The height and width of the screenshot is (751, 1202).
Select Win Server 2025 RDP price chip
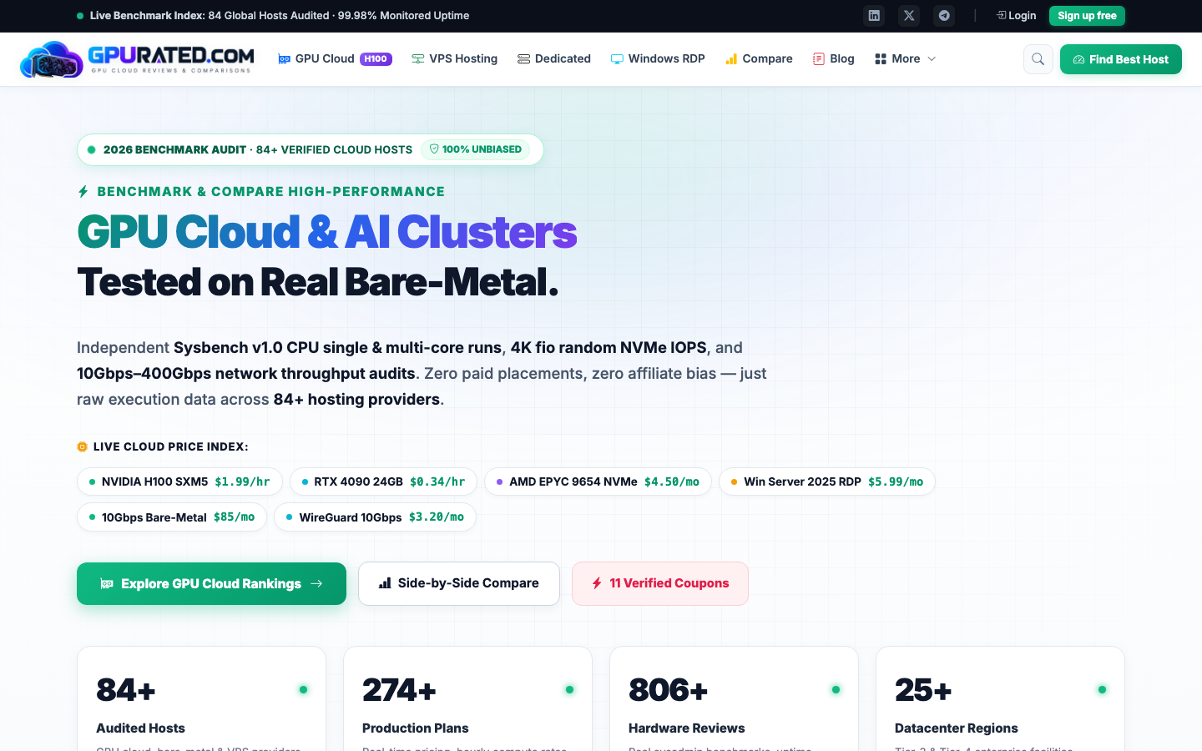(827, 481)
